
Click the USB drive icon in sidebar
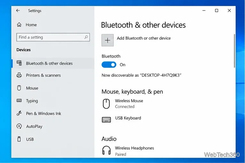(19, 139)
